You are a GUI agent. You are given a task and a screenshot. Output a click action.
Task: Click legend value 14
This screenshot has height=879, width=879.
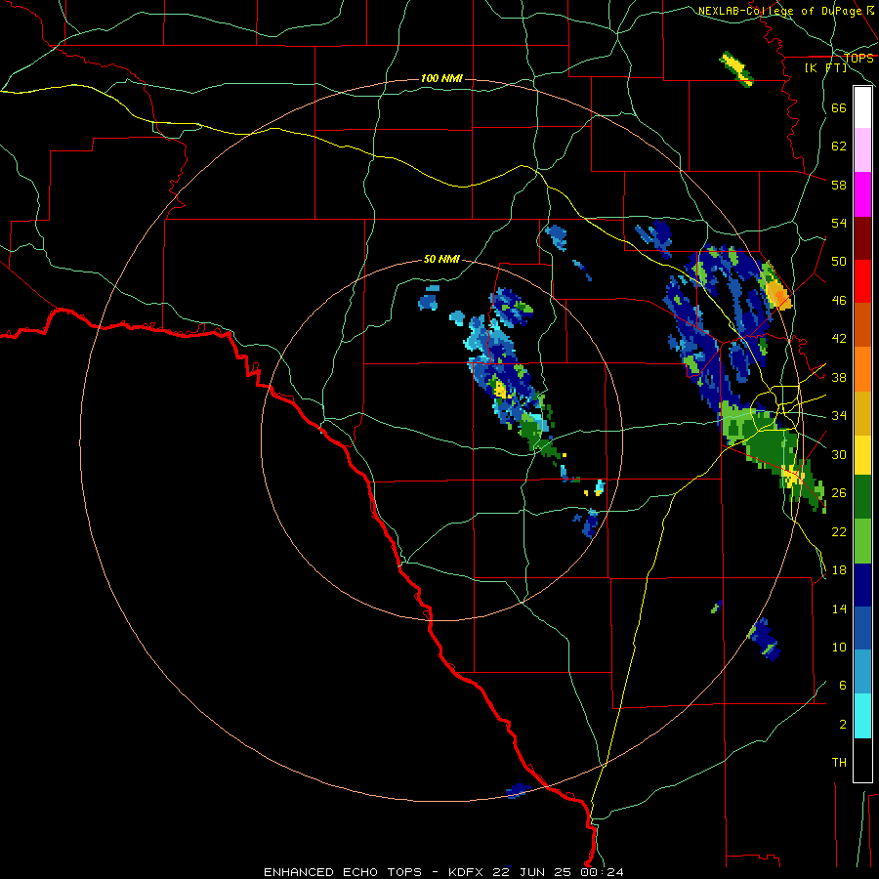[x=839, y=608]
